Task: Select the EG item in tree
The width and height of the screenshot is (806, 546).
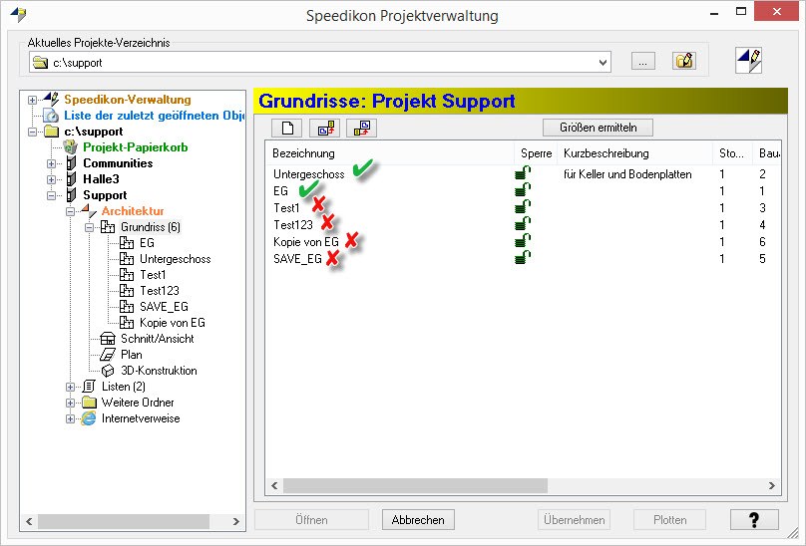Action: (147, 243)
